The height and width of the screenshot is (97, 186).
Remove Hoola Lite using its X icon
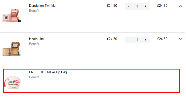[180, 39]
